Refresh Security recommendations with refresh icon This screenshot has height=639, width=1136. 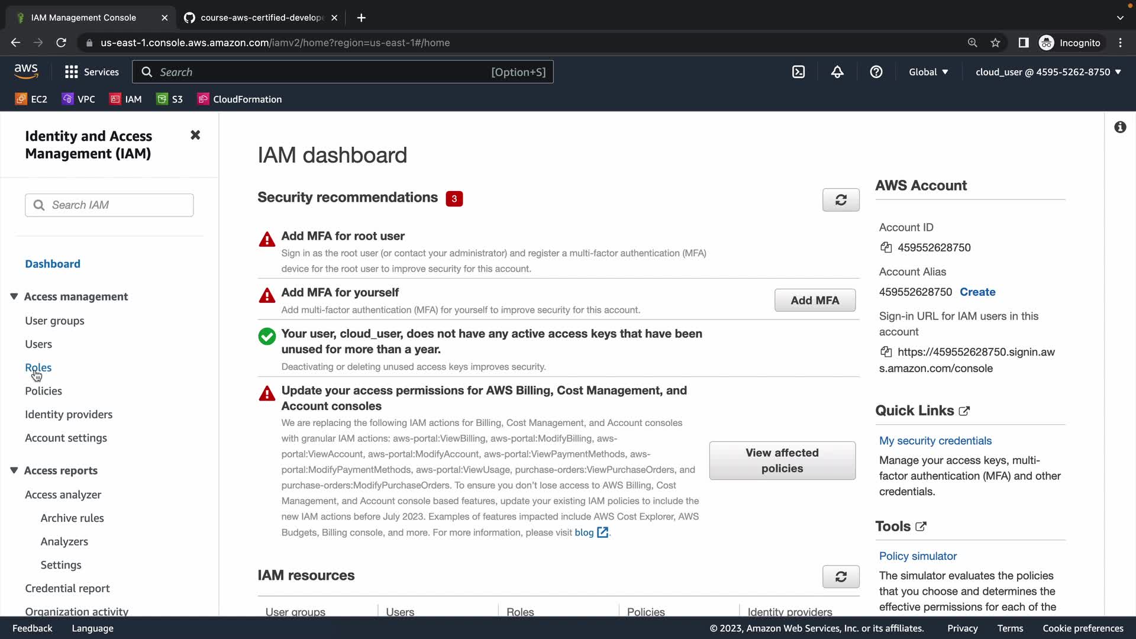point(841,200)
